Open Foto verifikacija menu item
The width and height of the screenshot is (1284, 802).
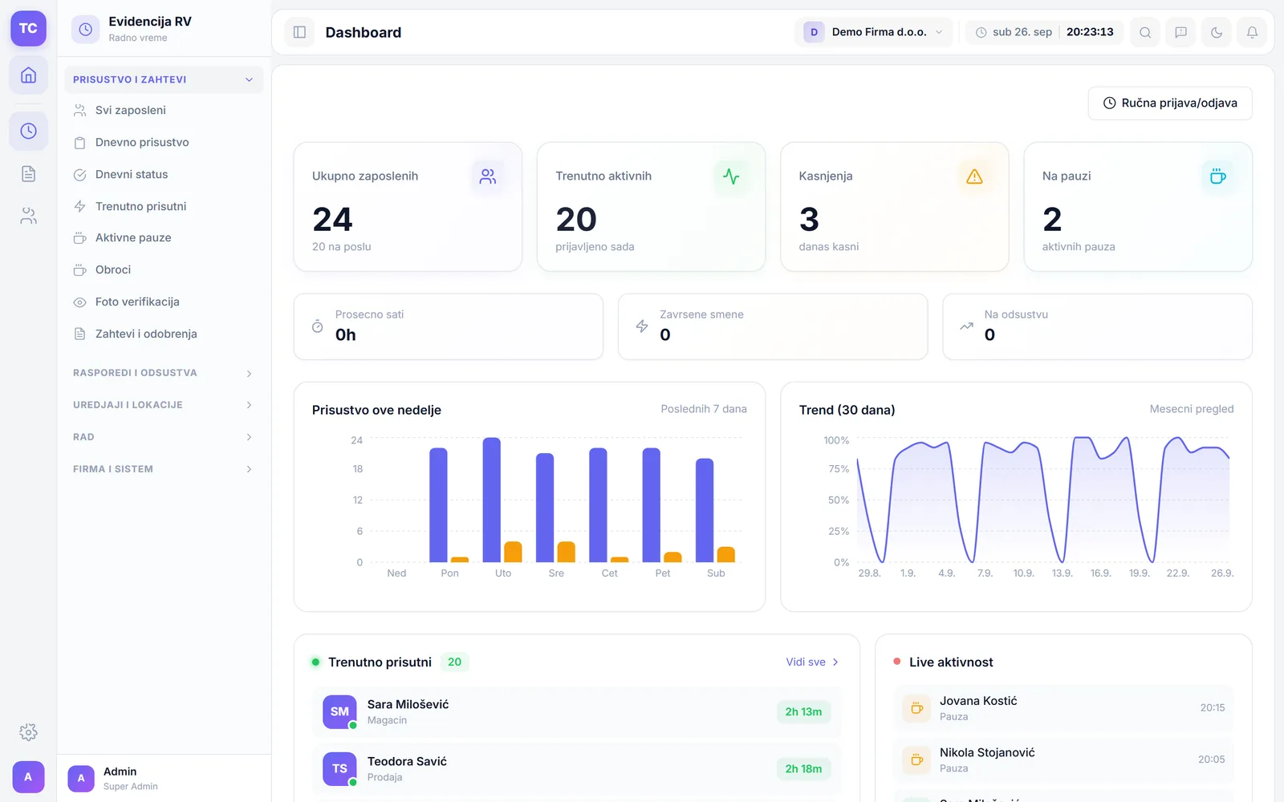click(164, 302)
